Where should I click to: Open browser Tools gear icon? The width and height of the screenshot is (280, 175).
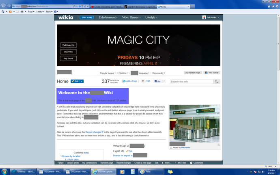[x=277, y=6]
